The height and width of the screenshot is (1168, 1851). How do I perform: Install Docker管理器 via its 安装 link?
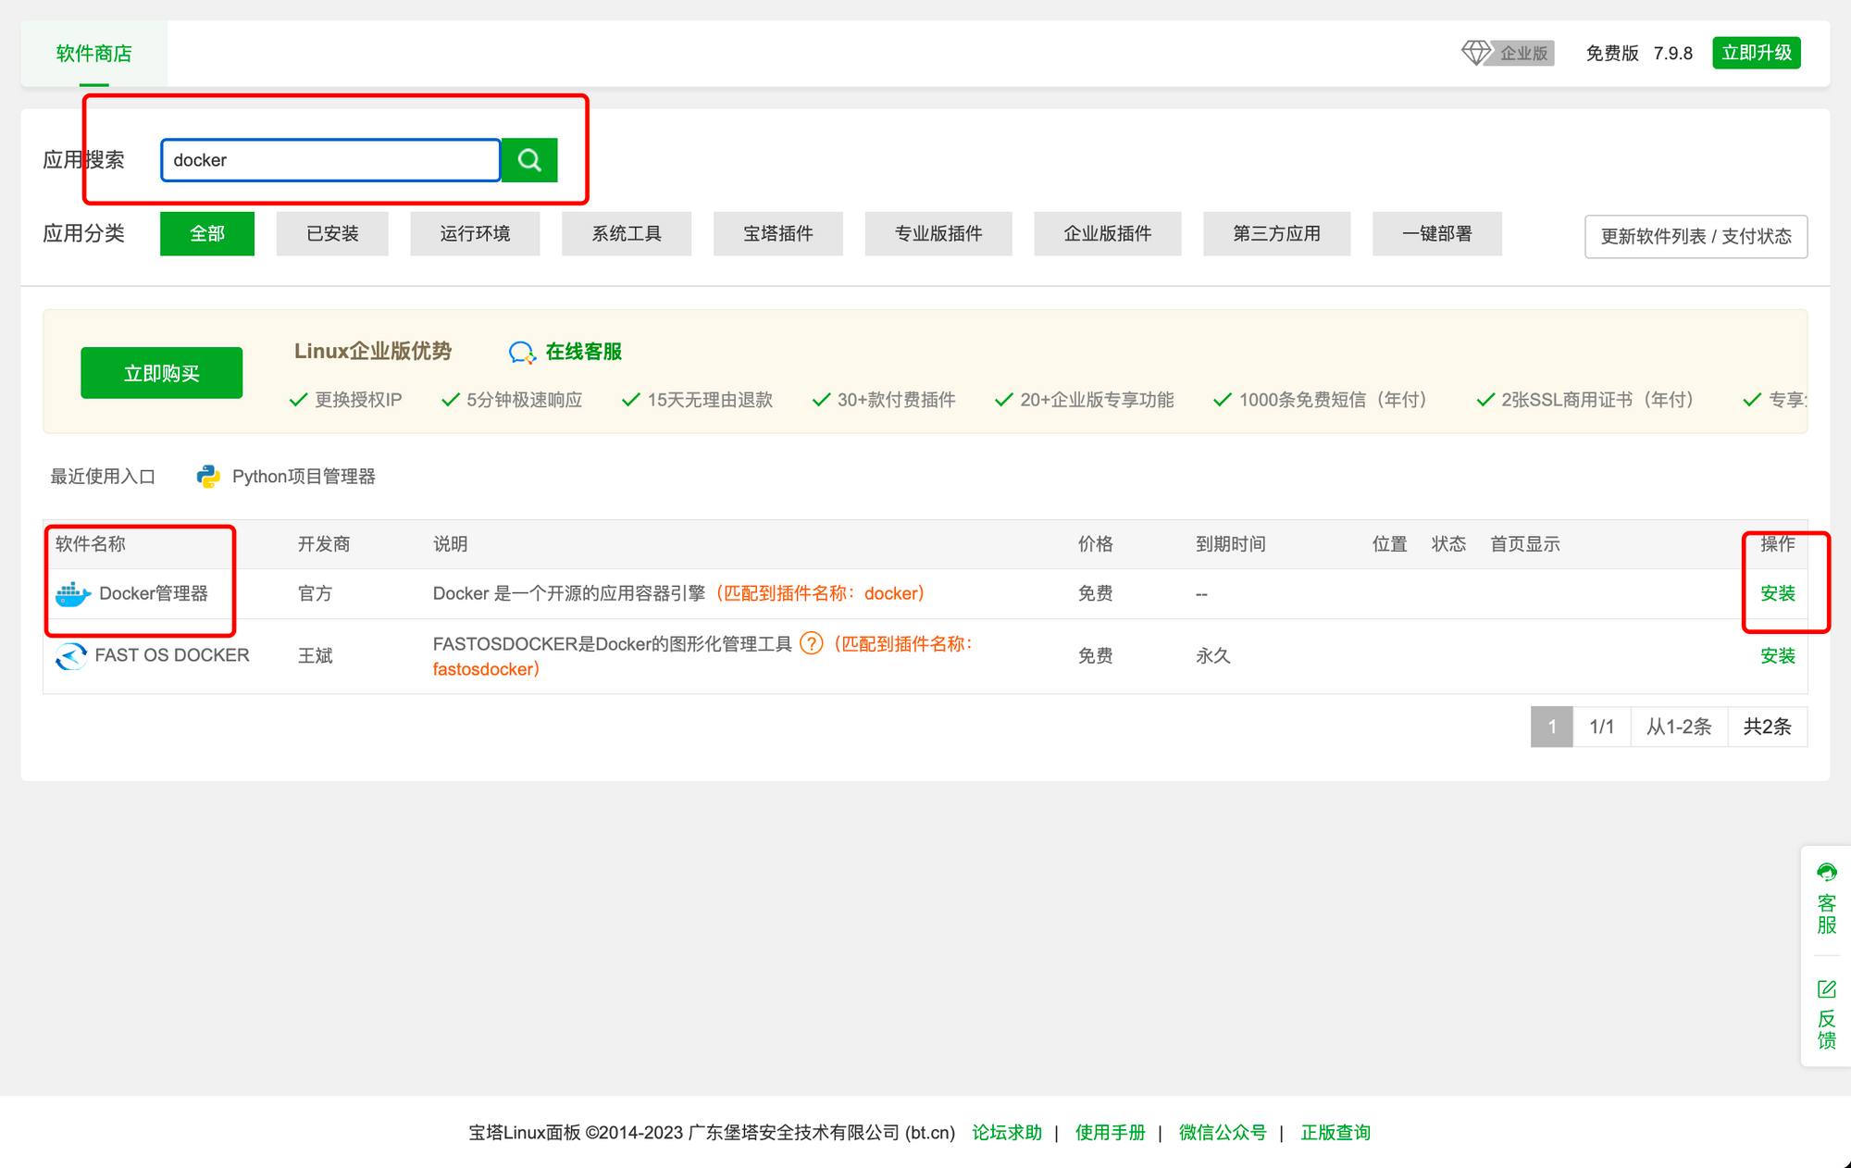pos(1778,593)
